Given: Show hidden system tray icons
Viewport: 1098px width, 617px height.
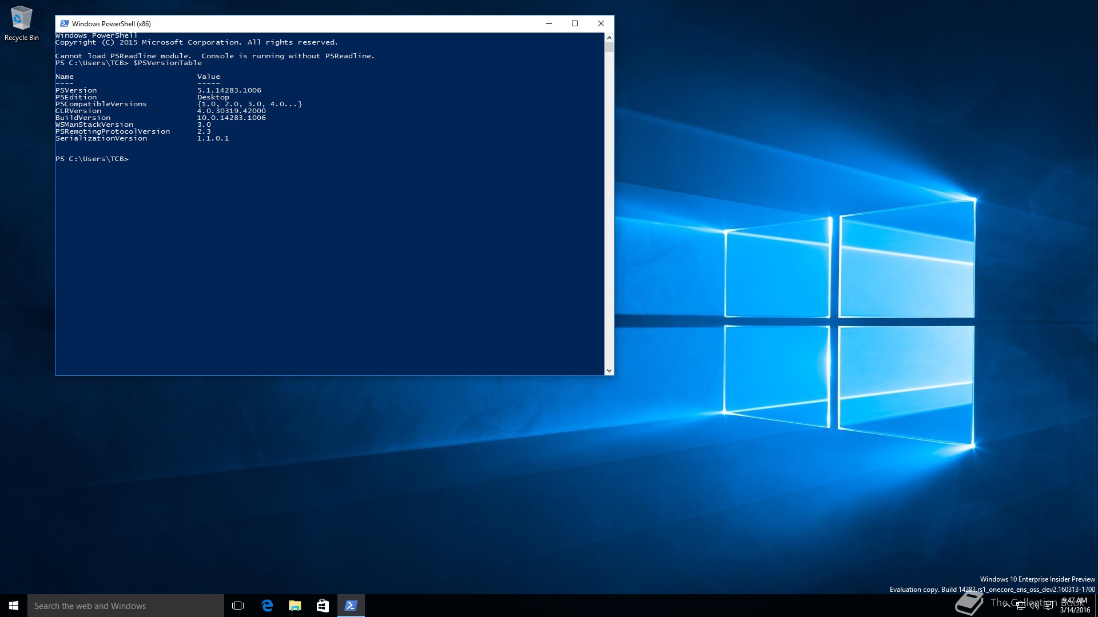Looking at the screenshot, I should (x=1006, y=606).
